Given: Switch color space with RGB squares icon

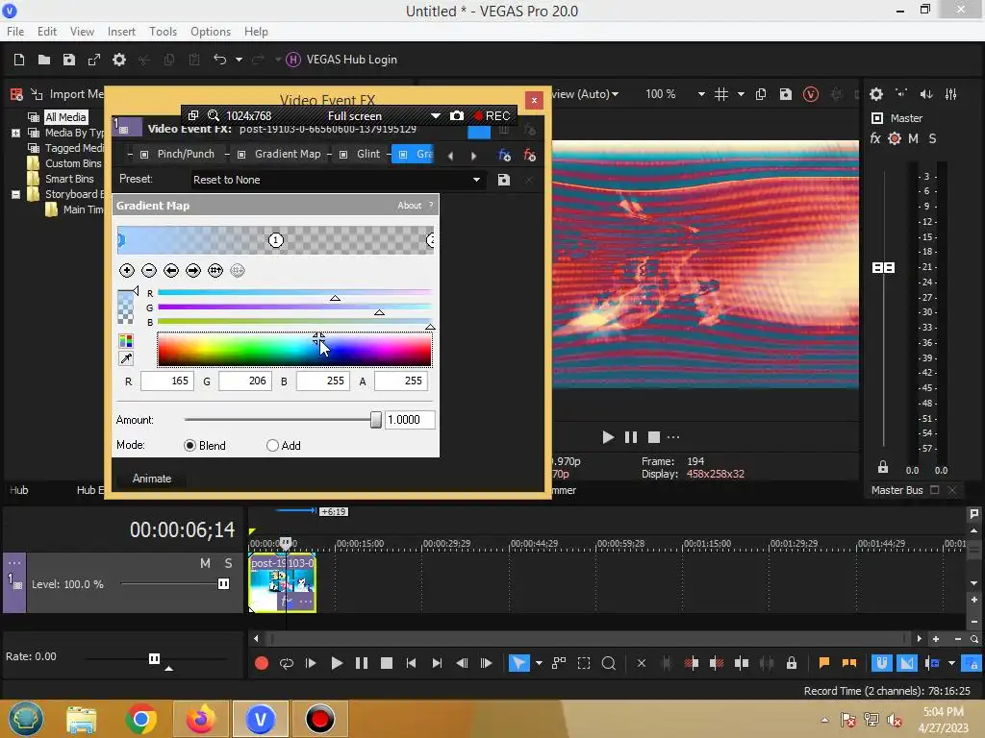Looking at the screenshot, I should pyautogui.click(x=126, y=341).
